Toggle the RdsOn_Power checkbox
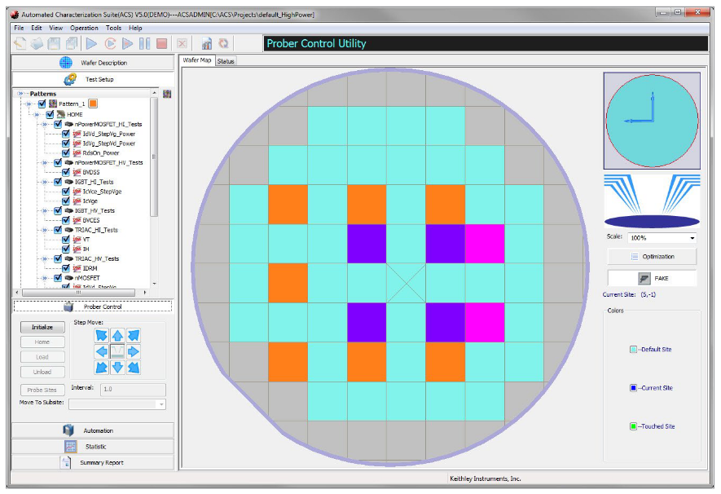The width and height of the screenshot is (721, 494). coord(67,152)
